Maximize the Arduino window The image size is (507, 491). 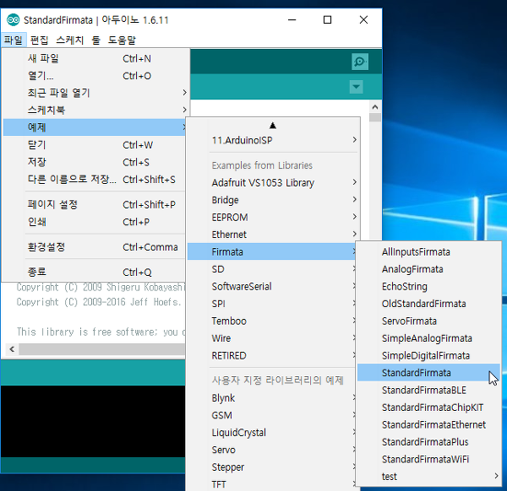click(x=327, y=20)
